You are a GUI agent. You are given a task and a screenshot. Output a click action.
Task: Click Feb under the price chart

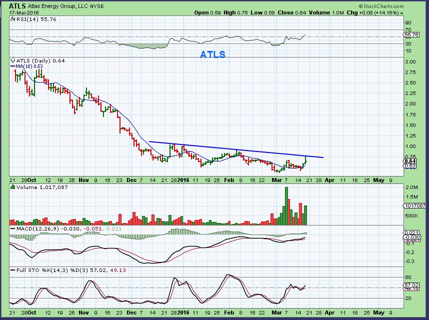click(229, 180)
